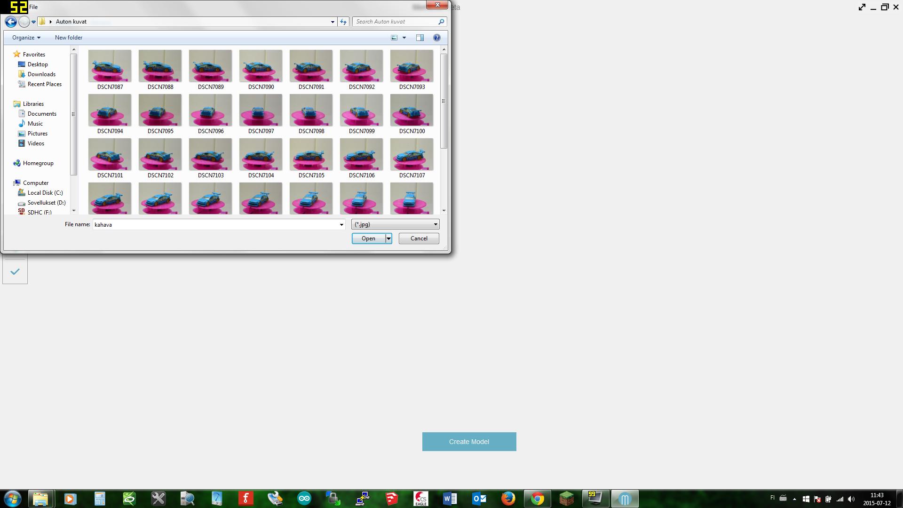This screenshot has width=903, height=508.
Task: Open Minecraft from taskbar
Action: click(x=566, y=499)
